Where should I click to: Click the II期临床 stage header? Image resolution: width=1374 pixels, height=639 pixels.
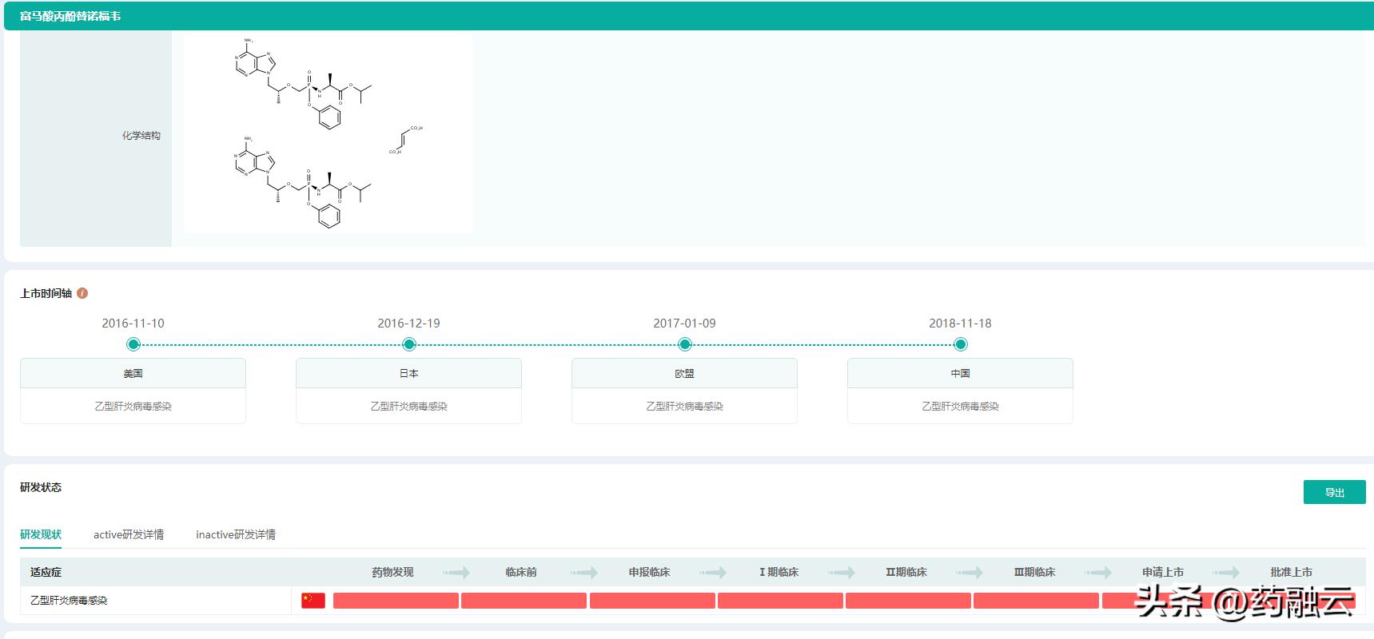coord(906,572)
